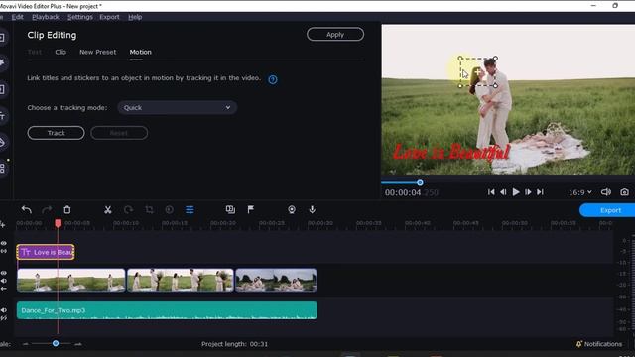Click the Apply button
The width and height of the screenshot is (635, 357).
pyautogui.click(x=335, y=35)
